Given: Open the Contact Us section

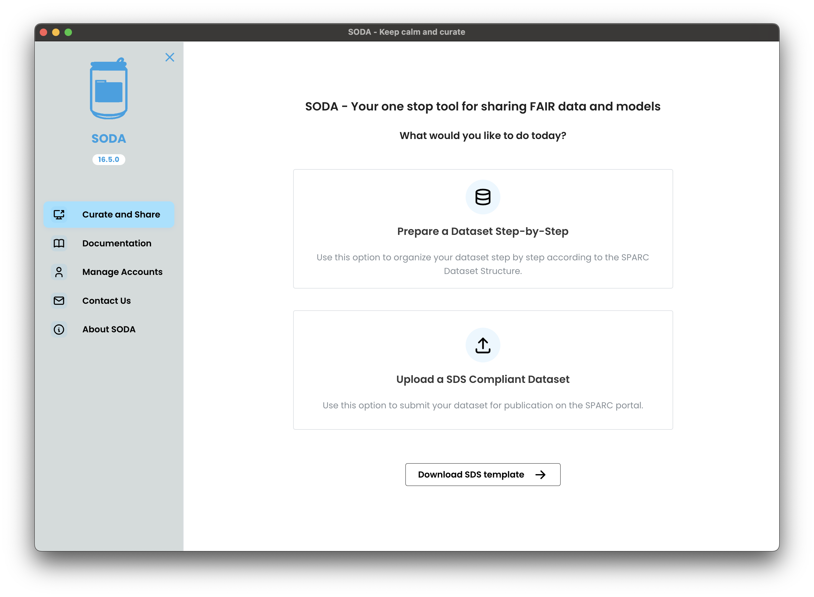Looking at the screenshot, I should coord(106,301).
